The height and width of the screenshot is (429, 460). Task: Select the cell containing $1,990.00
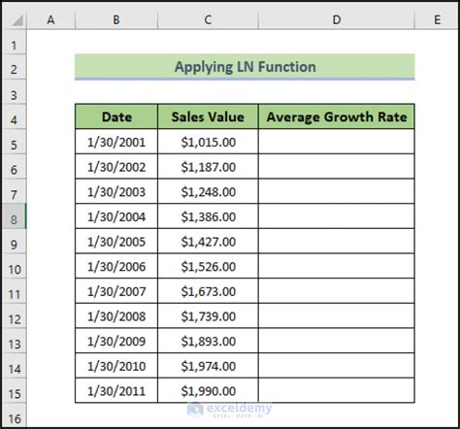pos(208,391)
